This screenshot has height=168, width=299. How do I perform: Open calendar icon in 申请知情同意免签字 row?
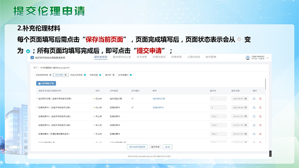click(245, 134)
